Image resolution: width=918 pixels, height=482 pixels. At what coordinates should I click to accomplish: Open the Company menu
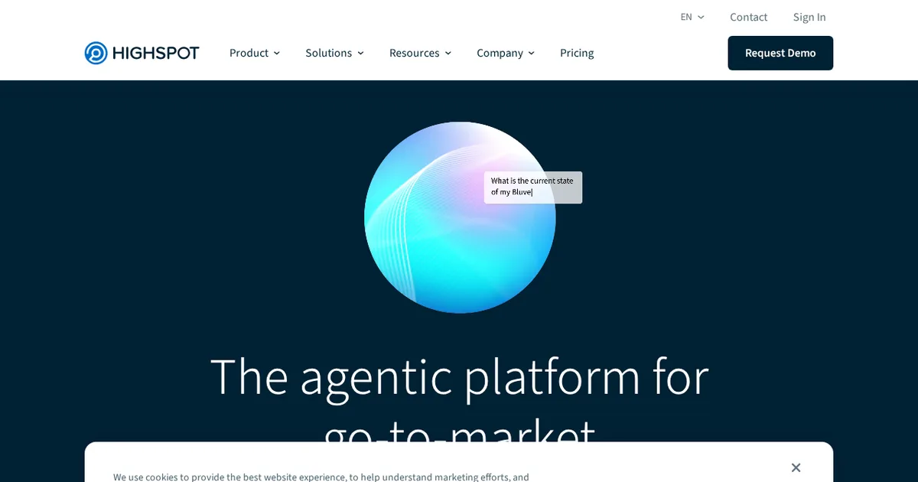click(506, 53)
